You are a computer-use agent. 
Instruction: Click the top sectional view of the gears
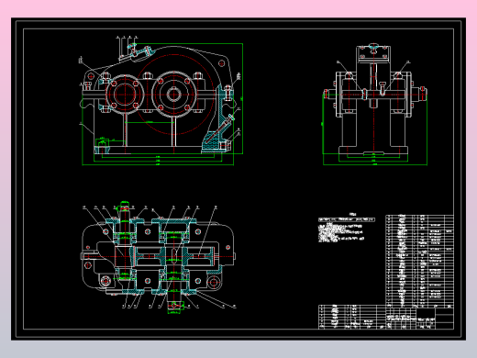(x=159, y=258)
